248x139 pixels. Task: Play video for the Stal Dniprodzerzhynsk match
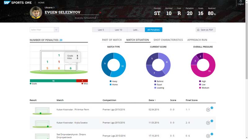[x=208, y=136]
